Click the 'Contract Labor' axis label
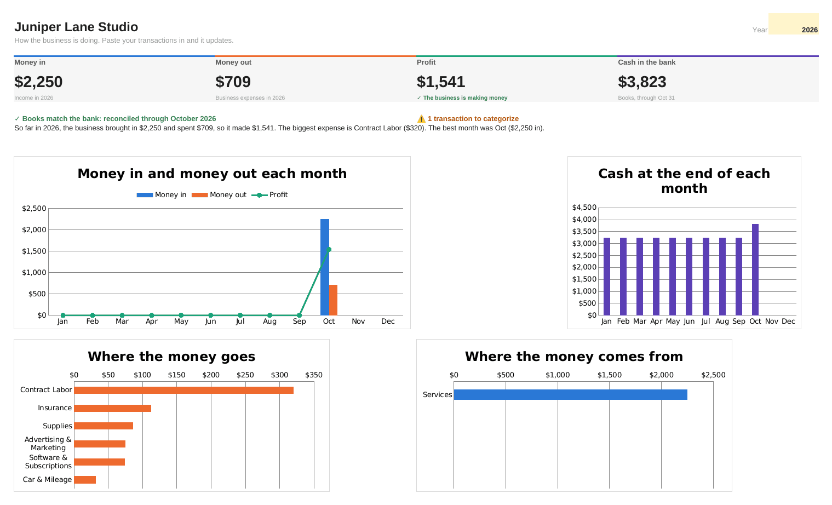The height and width of the screenshot is (505, 832). pos(46,390)
